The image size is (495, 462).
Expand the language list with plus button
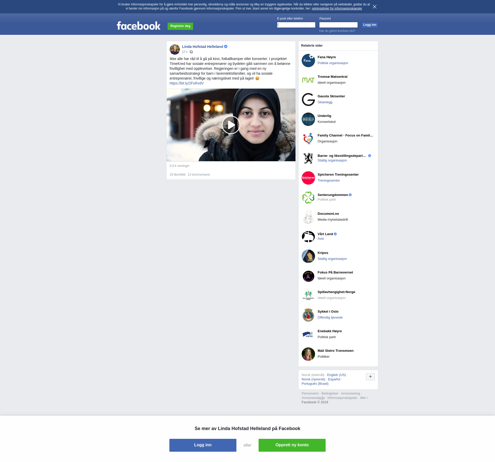coord(370,377)
